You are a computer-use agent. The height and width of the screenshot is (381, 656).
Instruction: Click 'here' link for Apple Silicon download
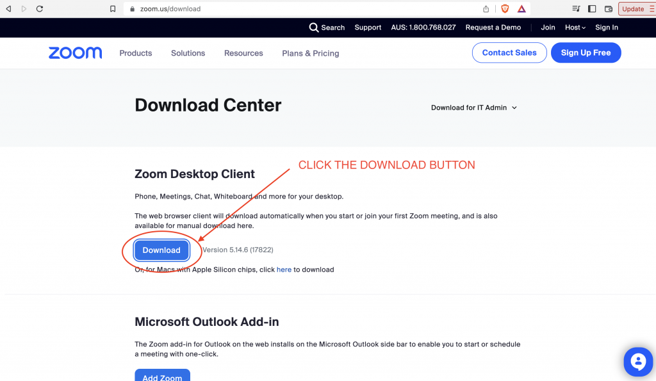[284, 270]
